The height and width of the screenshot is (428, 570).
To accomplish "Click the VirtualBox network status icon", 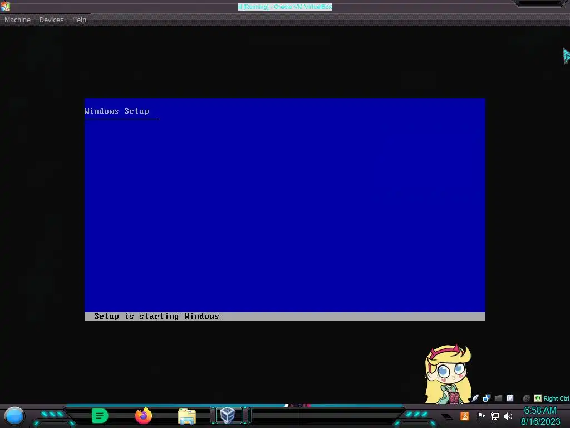I will 487,398.
